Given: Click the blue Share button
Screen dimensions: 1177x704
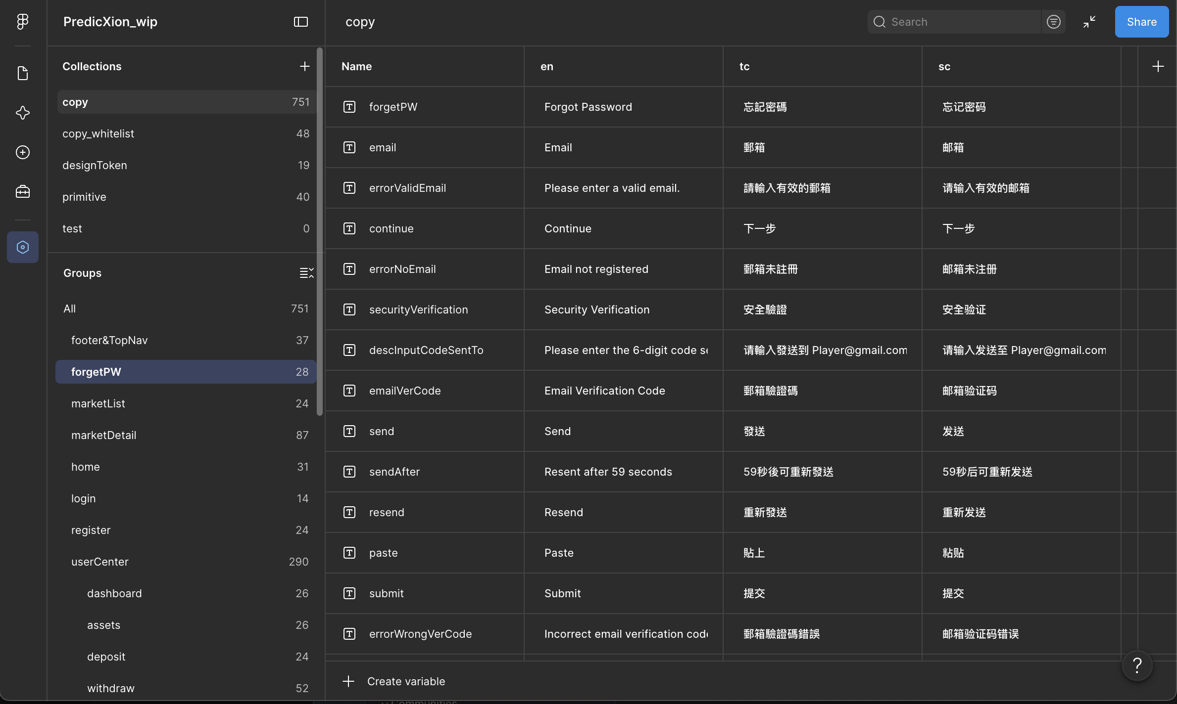Looking at the screenshot, I should click(x=1142, y=22).
